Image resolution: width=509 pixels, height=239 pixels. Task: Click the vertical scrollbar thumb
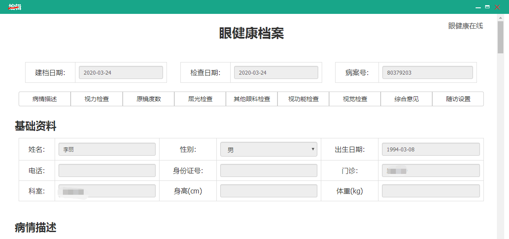tap(500, 37)
